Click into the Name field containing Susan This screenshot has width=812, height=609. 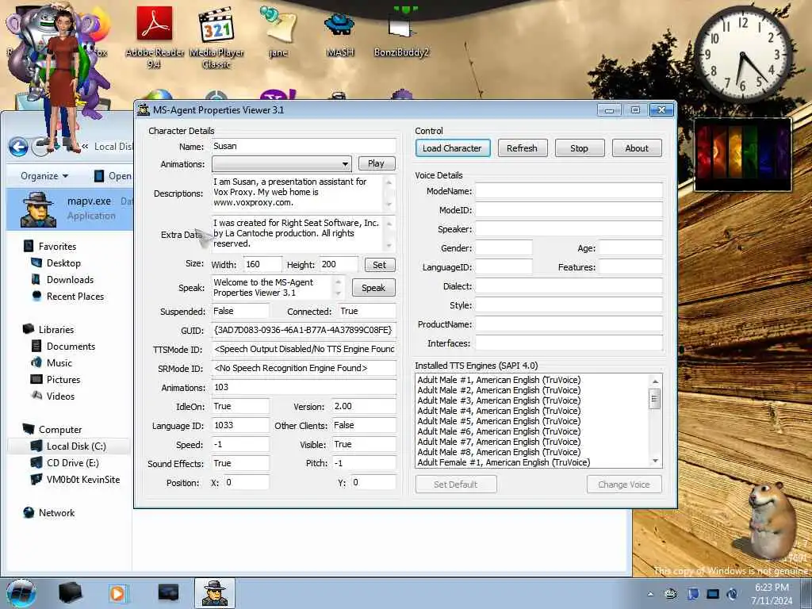pos(304,146)
